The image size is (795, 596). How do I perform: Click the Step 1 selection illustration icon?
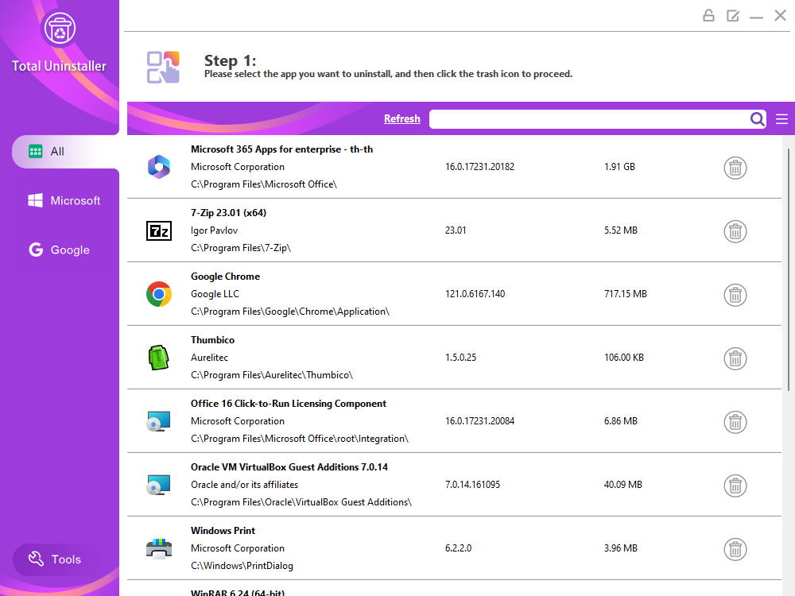163,67
